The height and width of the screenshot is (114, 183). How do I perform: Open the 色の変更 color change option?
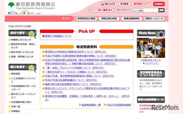click(x=124, y=4)
